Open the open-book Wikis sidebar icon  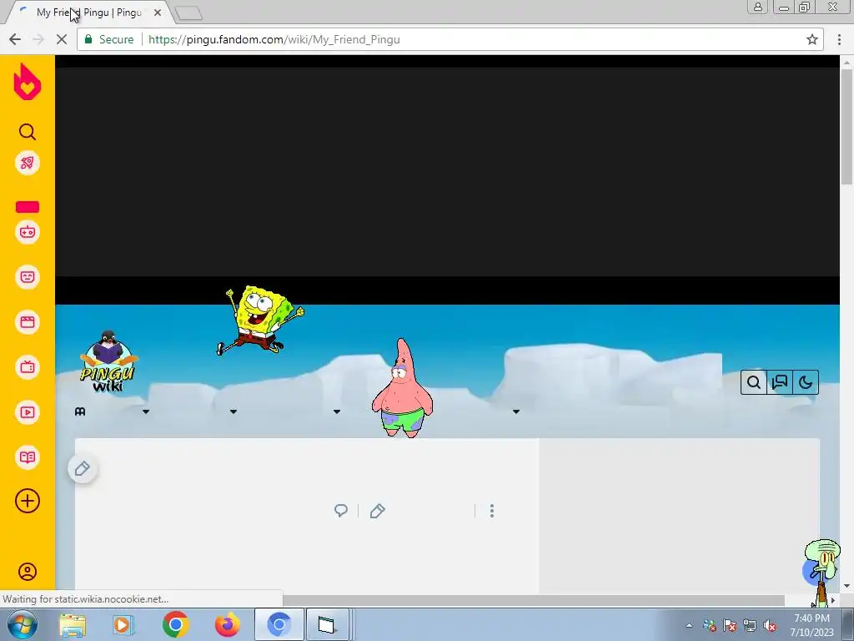[x=28, y=457]
